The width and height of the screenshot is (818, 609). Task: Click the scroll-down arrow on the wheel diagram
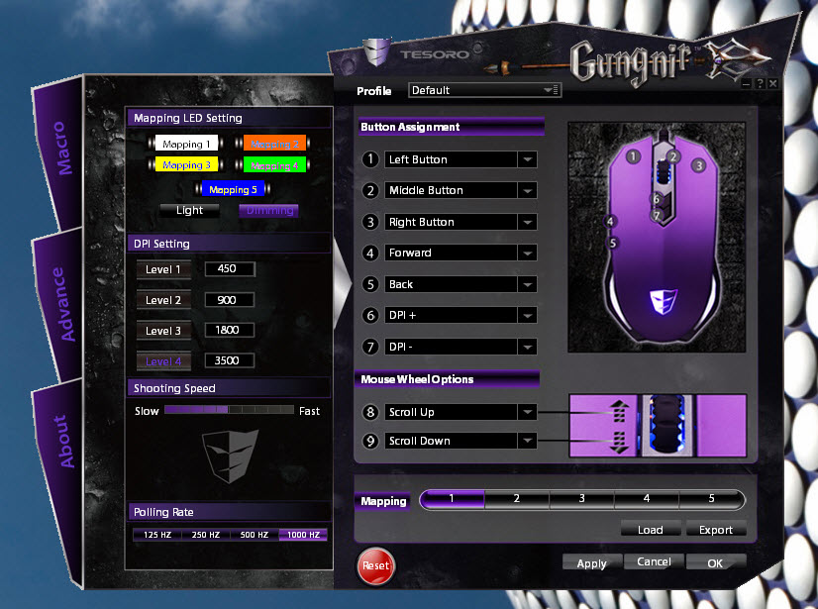point(619,442)
